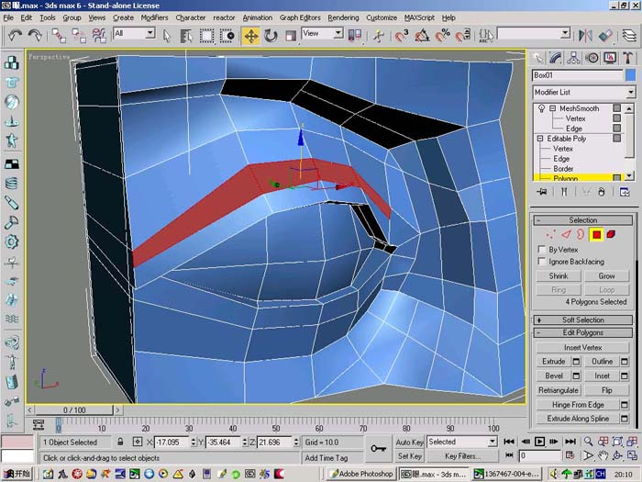The height and width of the screenshot is (482, 642).
Task: Pick the Rectangular Selection Region tool
Action: pos(206,36)
